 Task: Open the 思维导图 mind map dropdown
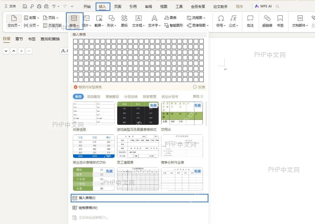[x=197, y=25]
